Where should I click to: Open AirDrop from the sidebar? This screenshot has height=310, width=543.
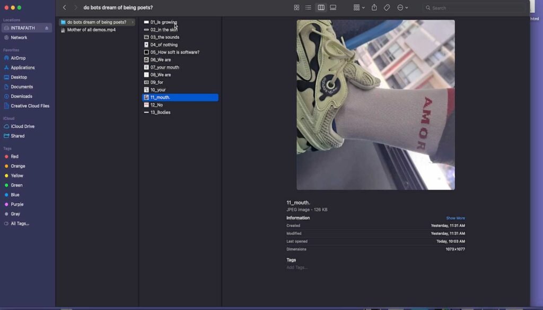18,58
